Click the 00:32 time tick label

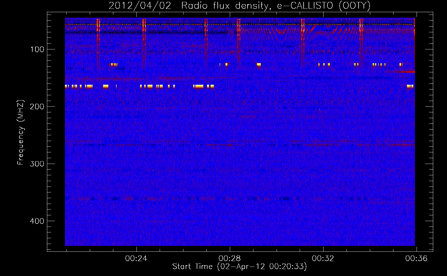pyautogui.click(x=323, y=259)
